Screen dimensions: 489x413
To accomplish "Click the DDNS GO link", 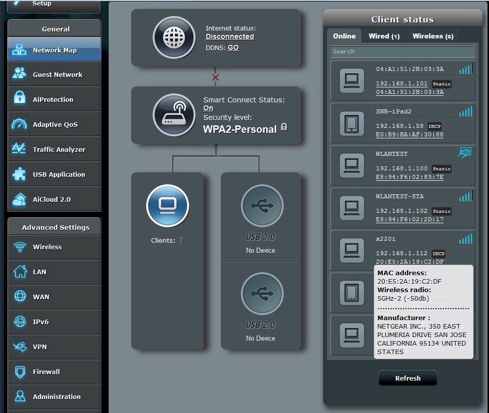I will 233,47.
